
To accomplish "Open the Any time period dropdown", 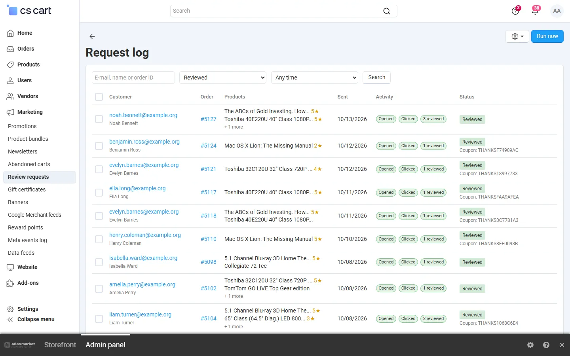I will (315, 78).
